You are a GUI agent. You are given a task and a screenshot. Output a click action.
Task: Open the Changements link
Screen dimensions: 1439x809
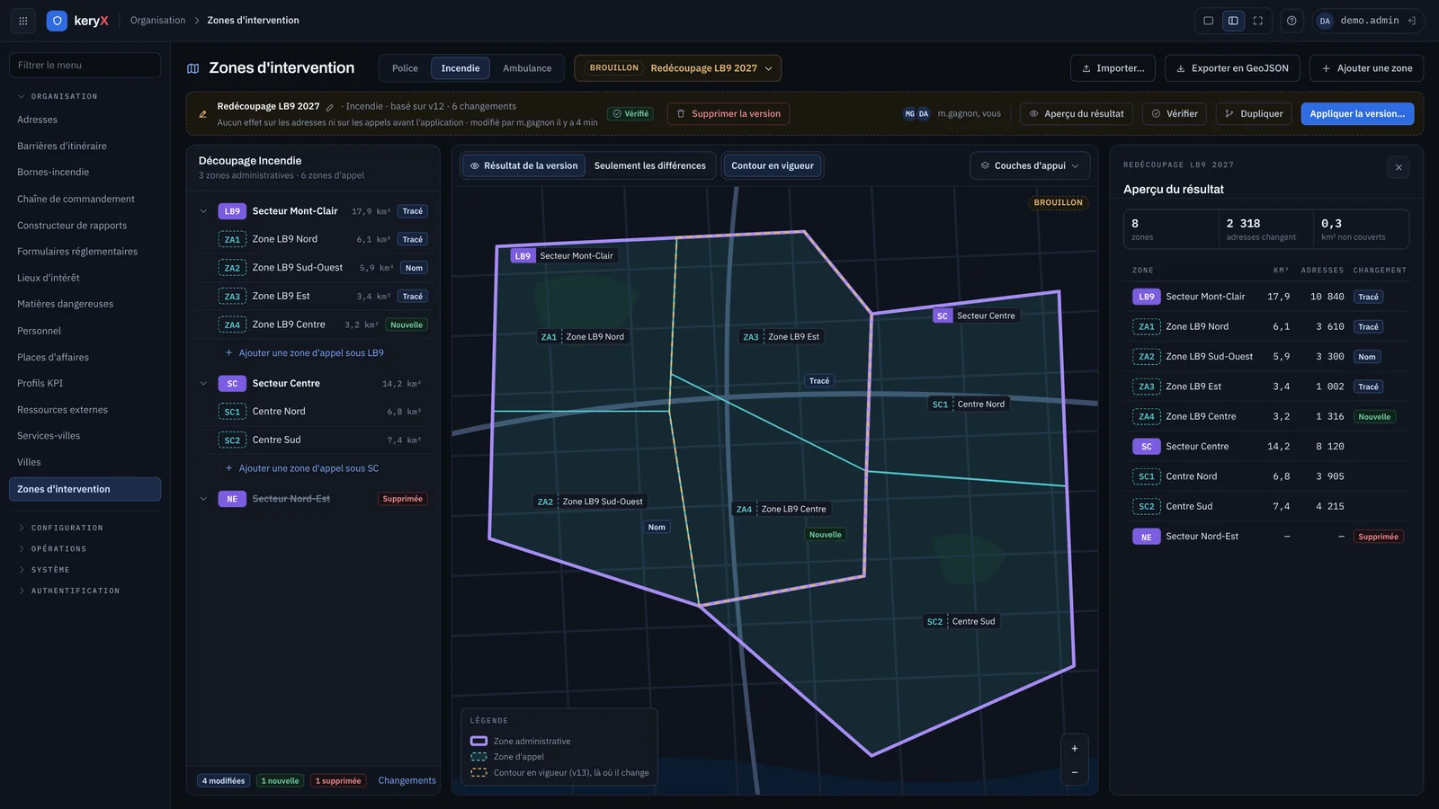[x=407, y=780]
